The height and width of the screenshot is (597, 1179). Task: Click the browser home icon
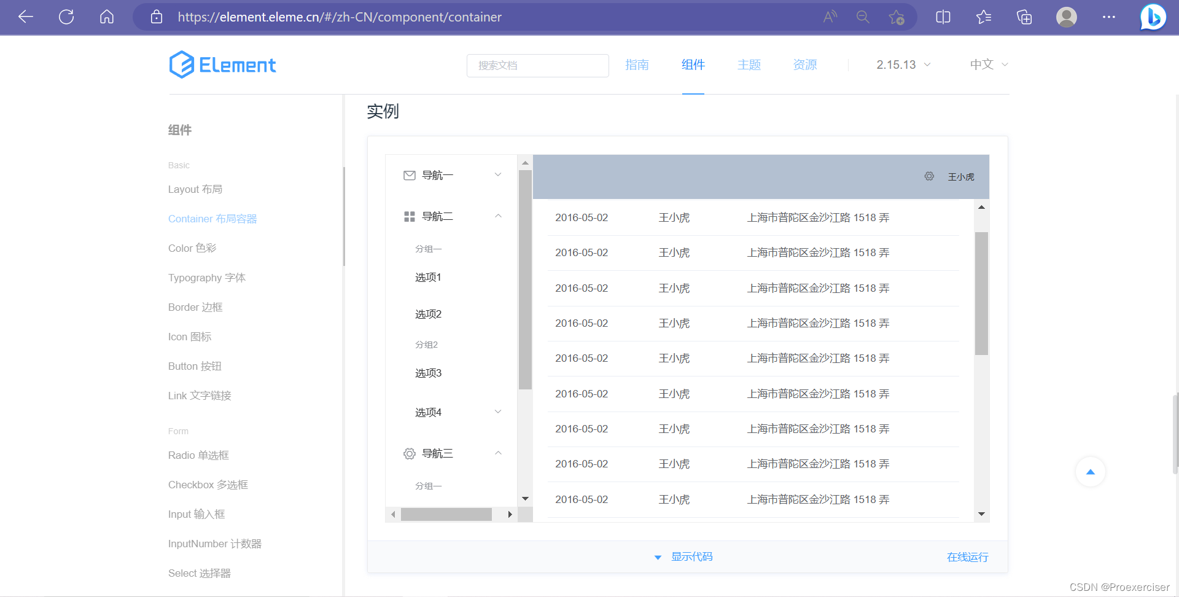coord(106,17)
